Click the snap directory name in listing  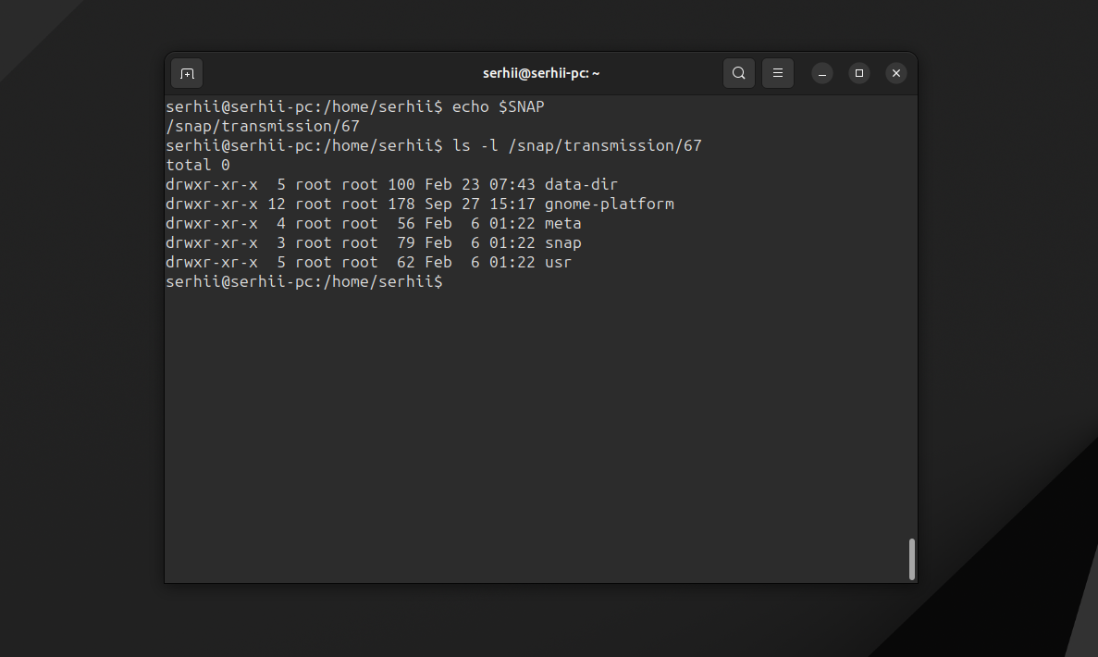point(562,243)
